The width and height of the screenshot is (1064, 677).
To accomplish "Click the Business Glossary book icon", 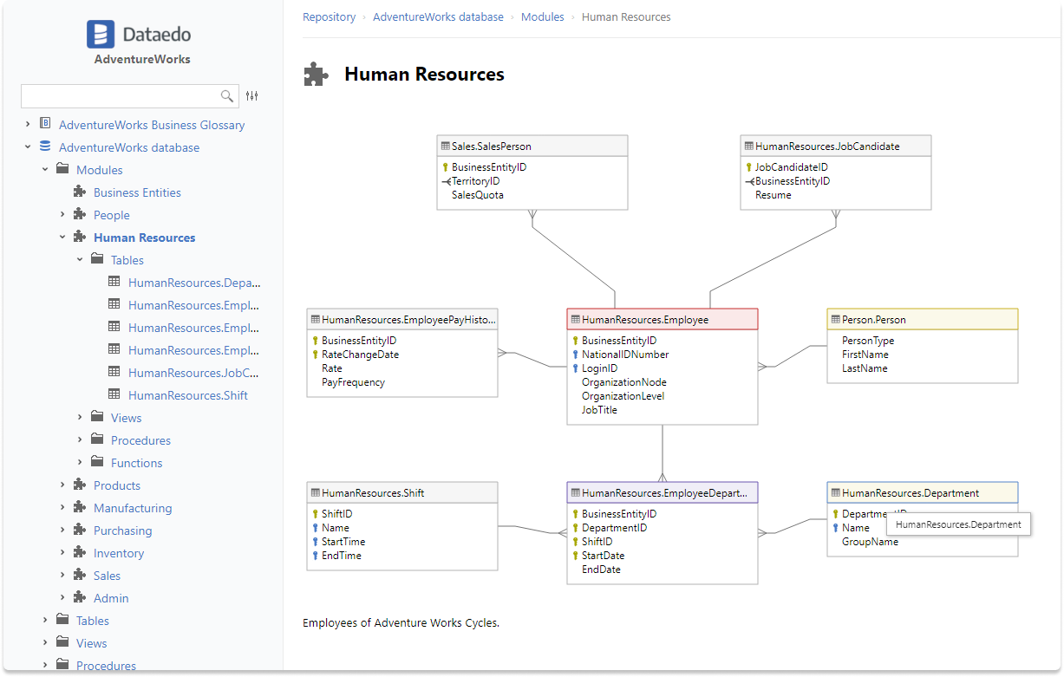I will pyautogui.click(x=45, y=125).
